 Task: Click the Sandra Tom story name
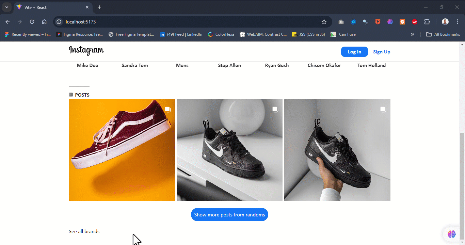(x=135, y=65)
